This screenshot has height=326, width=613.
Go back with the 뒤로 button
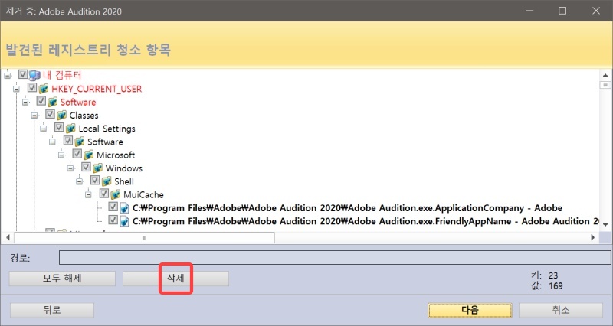(x=52, y=311)
